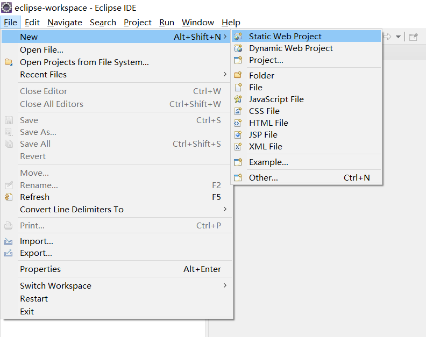Screen dimensions: 426x337
Task: Open the Window menu in menu bar
Action: 198,22
